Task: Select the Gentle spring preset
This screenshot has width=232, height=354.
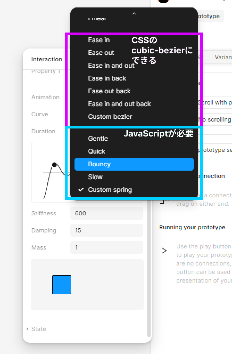Action: pyautogui.click(x=98, y=139)
